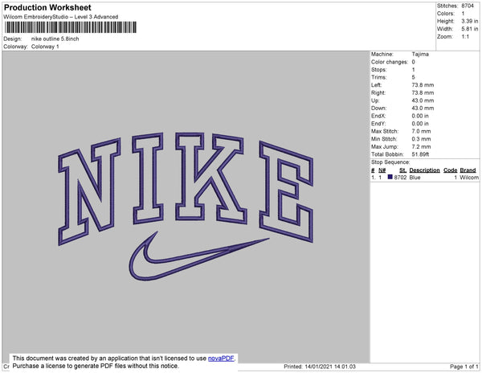Image resolution: width=482 pixels, height=373 pixels.
Task: Click the 'Description' column header
Action: click(424, 170)
